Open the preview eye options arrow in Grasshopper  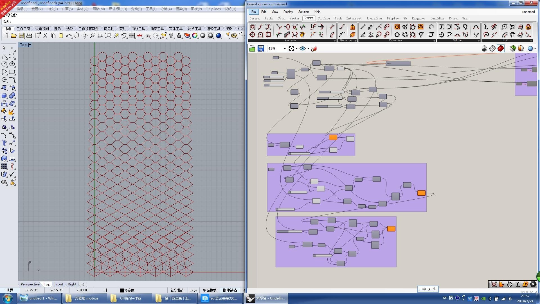click(308, 49)
